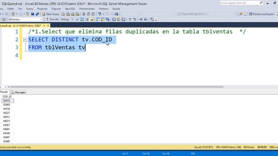Collapse the SELECT statement outline box
This screenshot has width=278, height=156.
25,39
